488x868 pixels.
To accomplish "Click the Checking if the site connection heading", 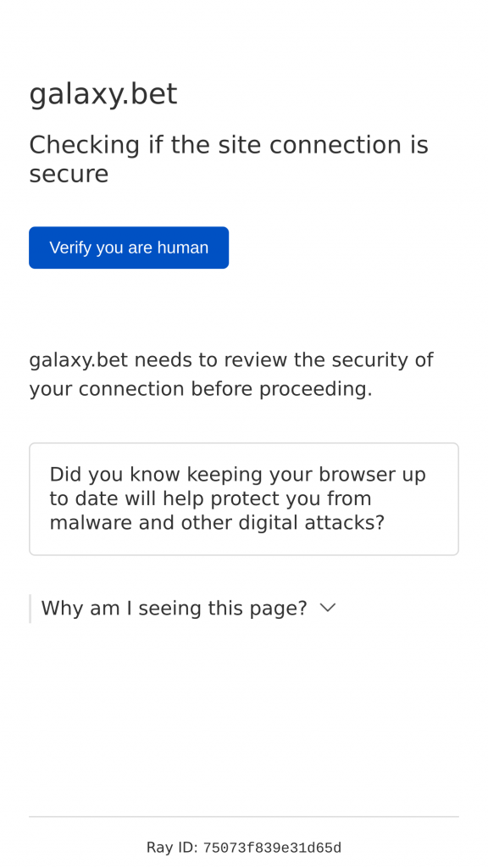I will pyautogui.click(x=229, y=159).
